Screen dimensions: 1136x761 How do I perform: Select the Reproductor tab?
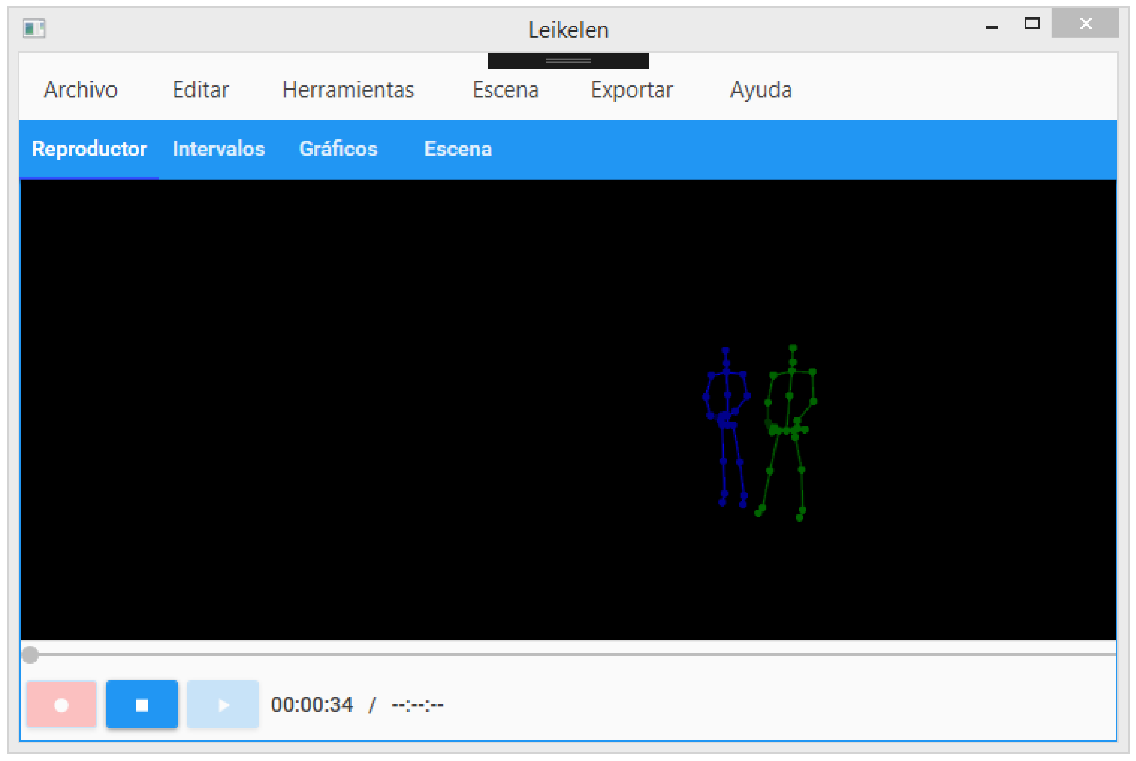tap(89, 149)
